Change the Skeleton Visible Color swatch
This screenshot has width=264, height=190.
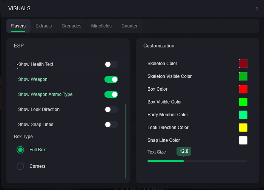click(243, 76)
